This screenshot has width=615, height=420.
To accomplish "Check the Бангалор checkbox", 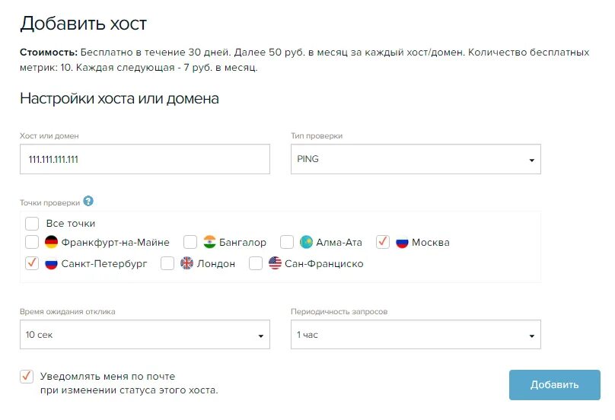I will [190, 242].
